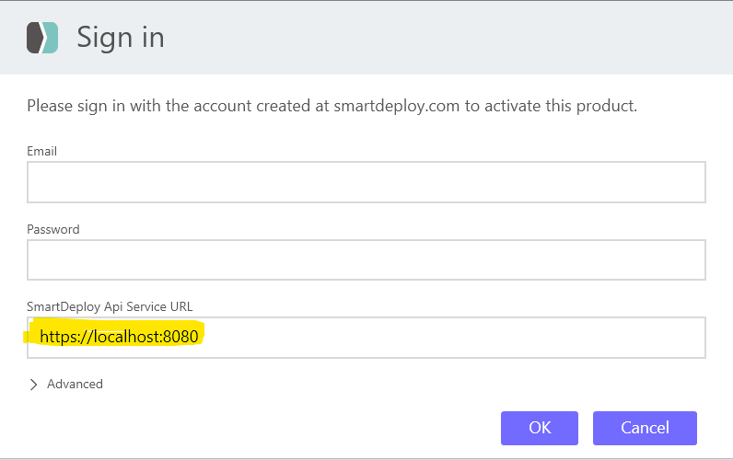This screenshot has height=460, width=733.
Task: Focus the Password input field
Action: pyautogui.click(x=366, y=259)
